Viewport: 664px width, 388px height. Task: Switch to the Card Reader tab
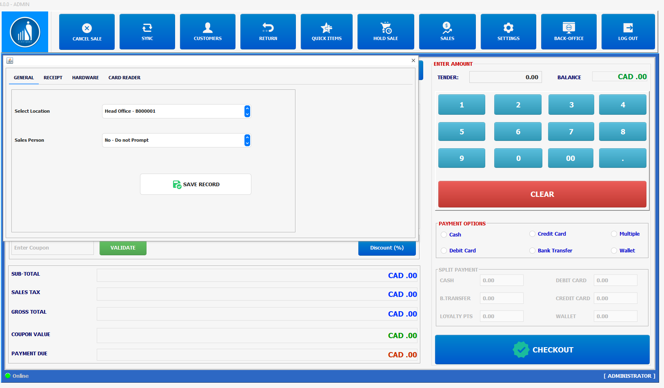pos(124,78)
